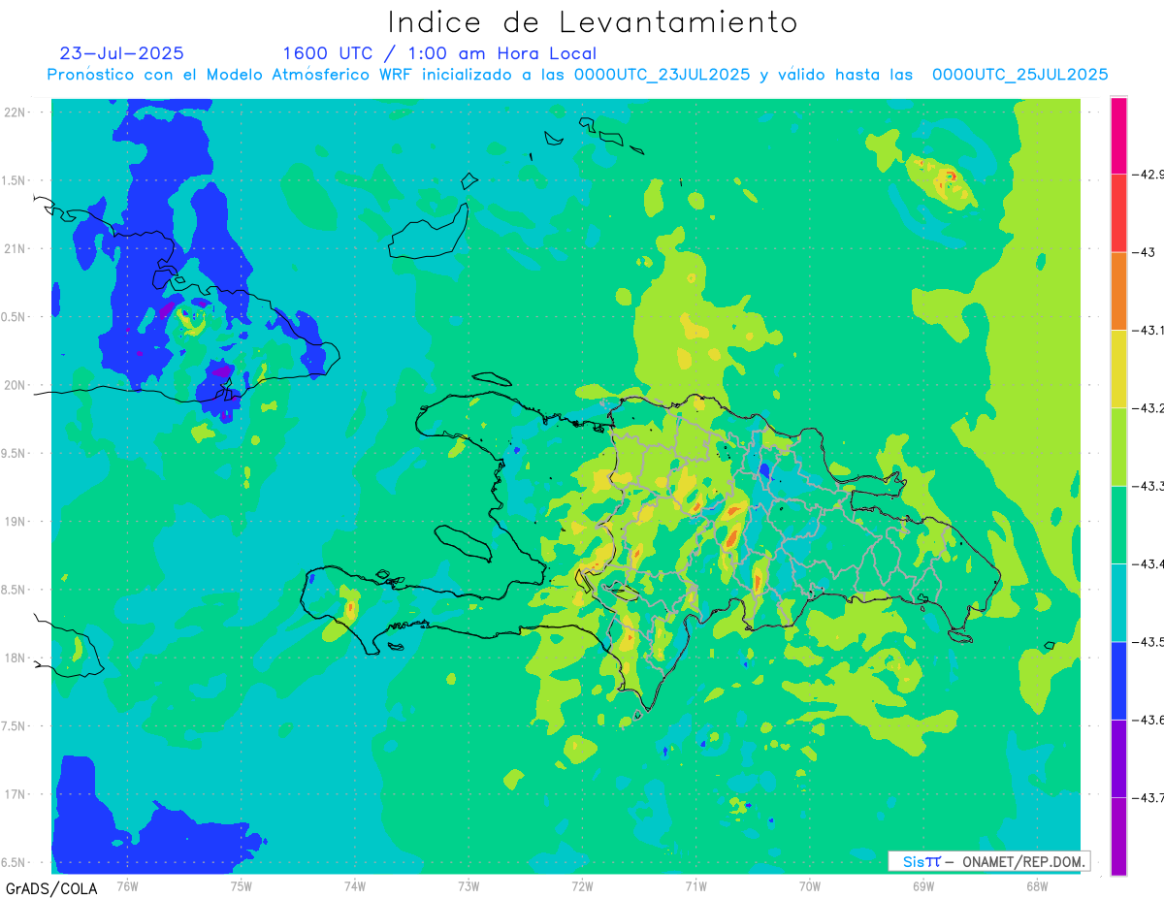Click the legend value '-43.5'
The width and height of the screenshot is (1164, 899).
(x=1148, y=642)
